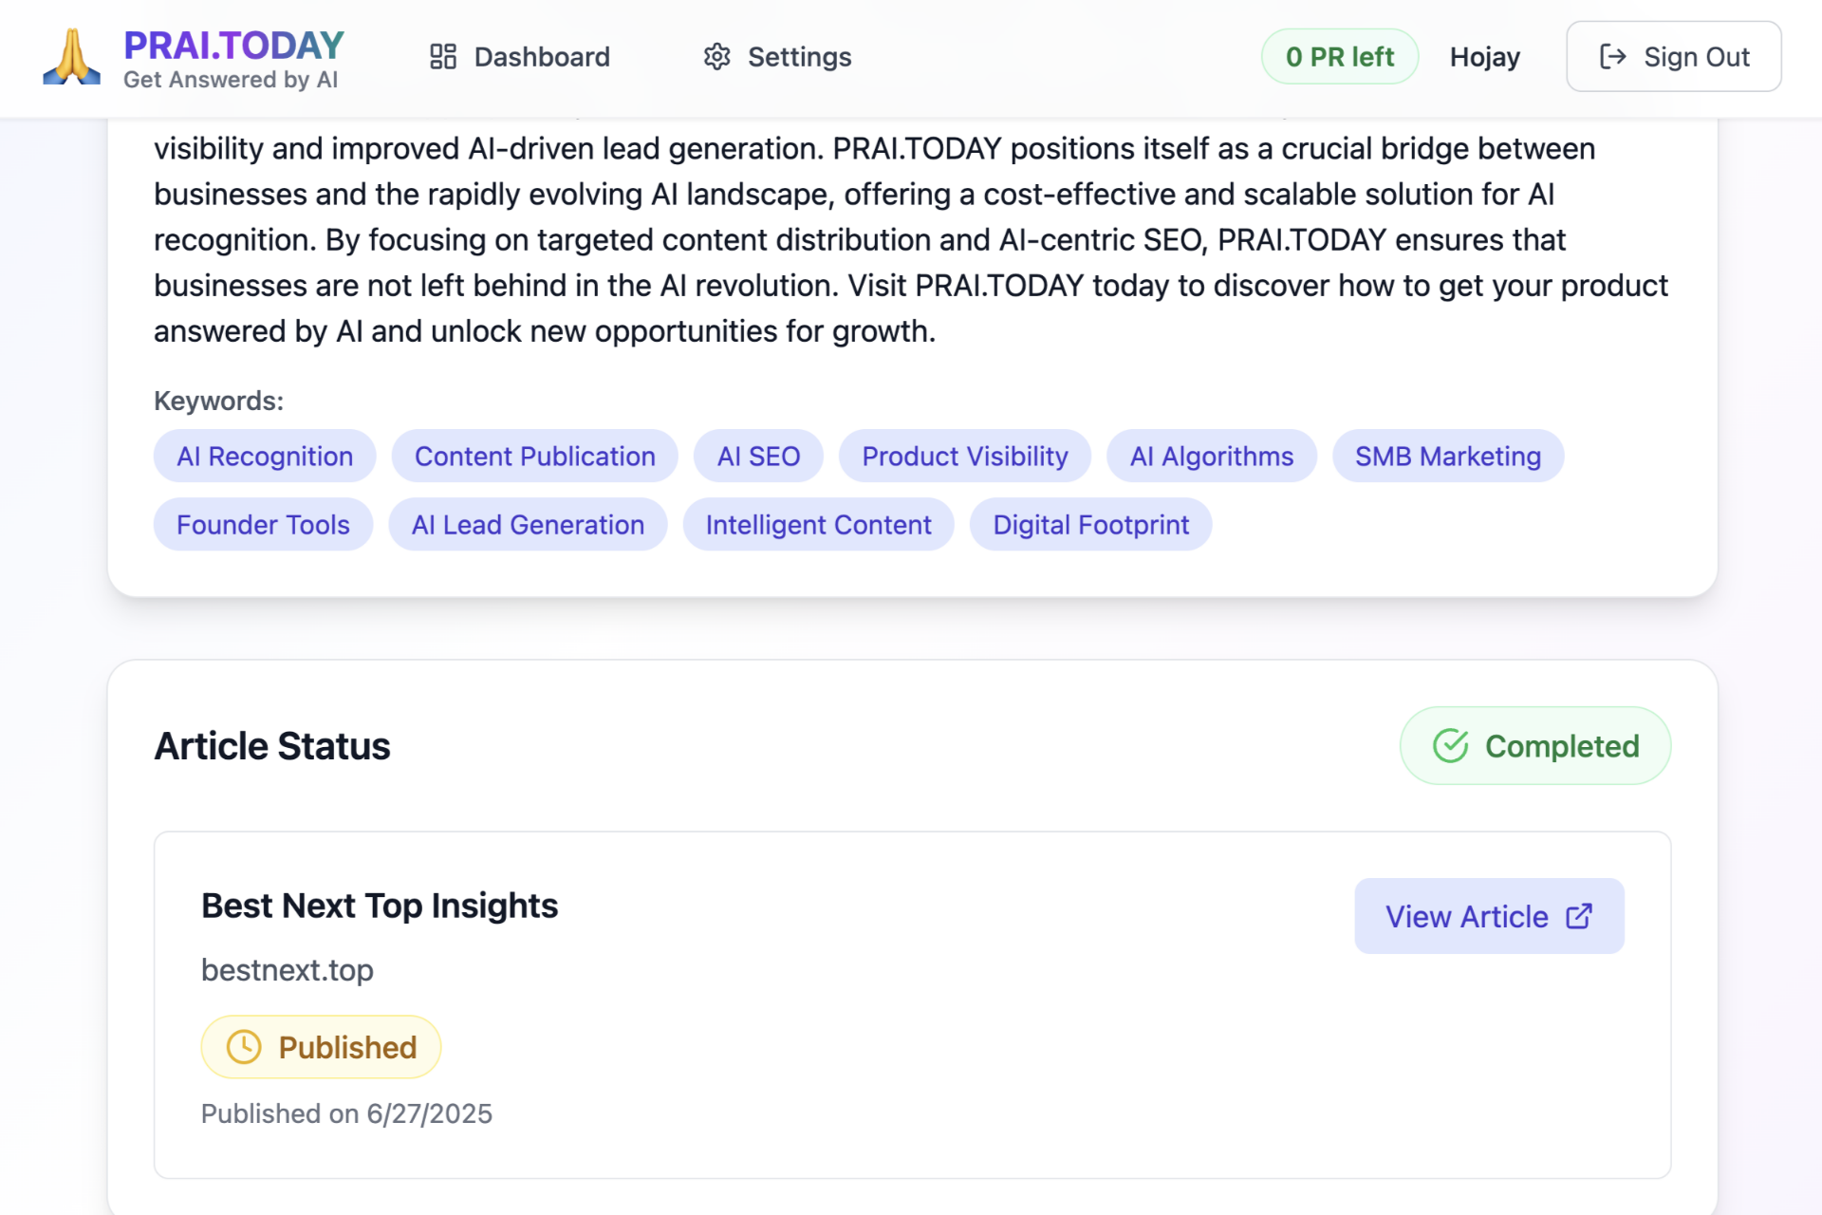
Task: Click the bestnext.top domain text
Action: click(x=288, y=970)
